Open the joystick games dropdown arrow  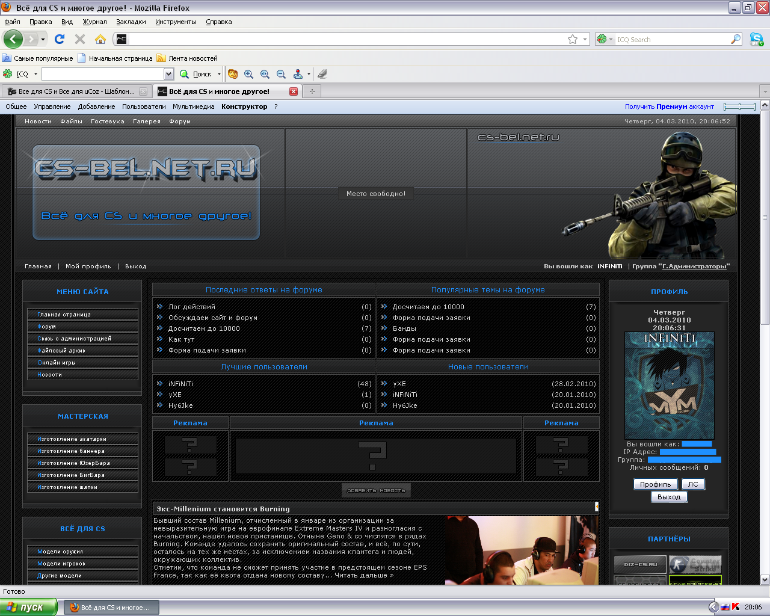(309, 74)
